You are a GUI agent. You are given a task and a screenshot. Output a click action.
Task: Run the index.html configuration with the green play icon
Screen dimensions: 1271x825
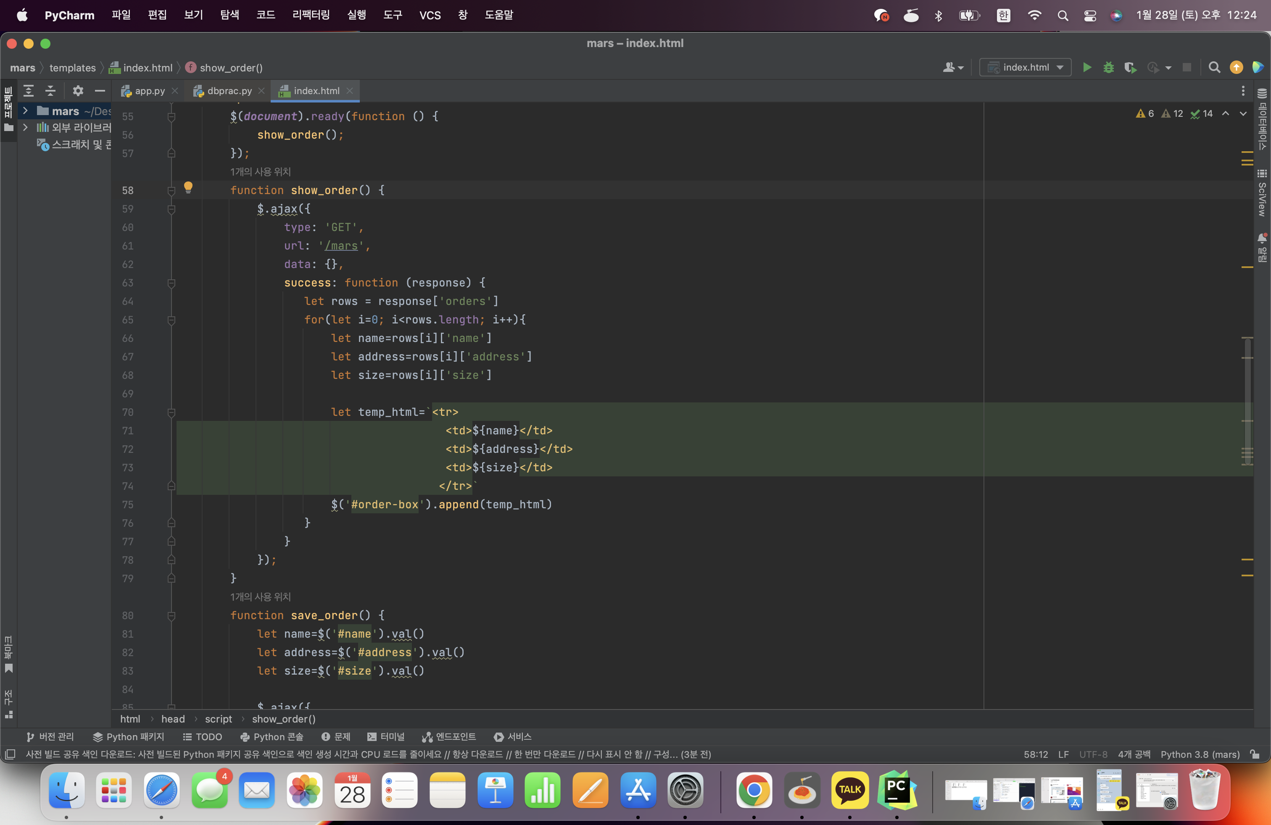(x=1087, y=68)
